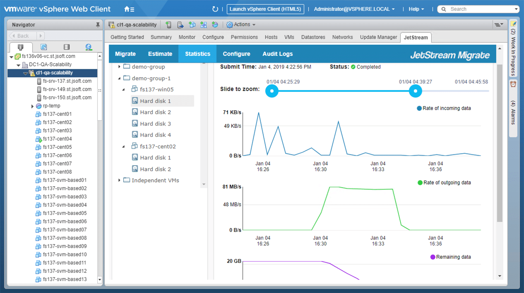This screenshot has width=524, height=293.
Task: Select Hard disk 1 under fs137-cent02
Action: point(155,157)
